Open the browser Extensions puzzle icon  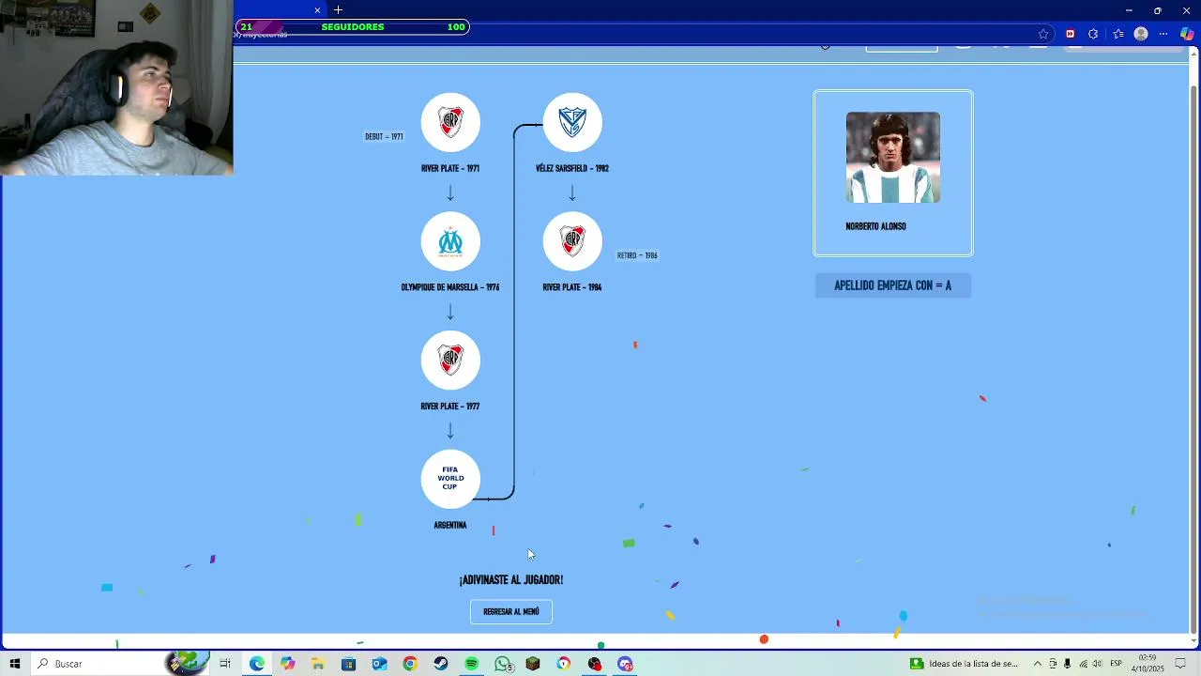coord(1093,34)
